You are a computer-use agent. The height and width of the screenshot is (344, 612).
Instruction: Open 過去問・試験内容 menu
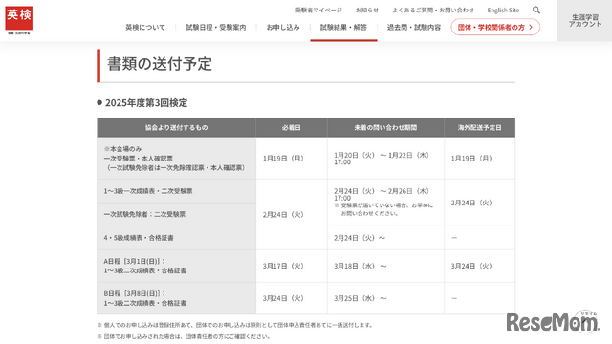click(x=414, y=28)
